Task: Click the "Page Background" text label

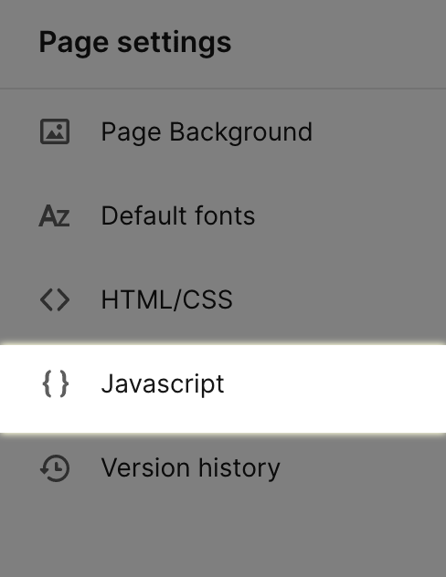Action: (x=207, y=132)
